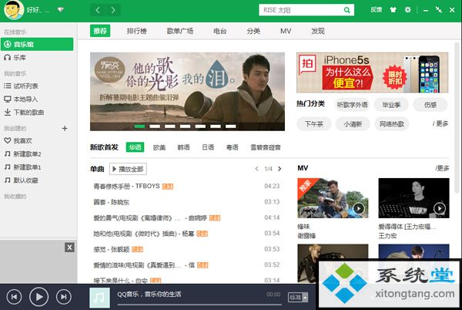Click the playback progress bar
462x310 pixels.
(x=199, y=305)
